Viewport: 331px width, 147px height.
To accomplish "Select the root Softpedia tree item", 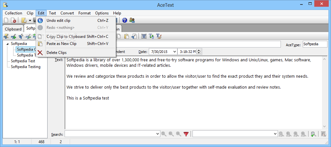I will click(19, 44).
